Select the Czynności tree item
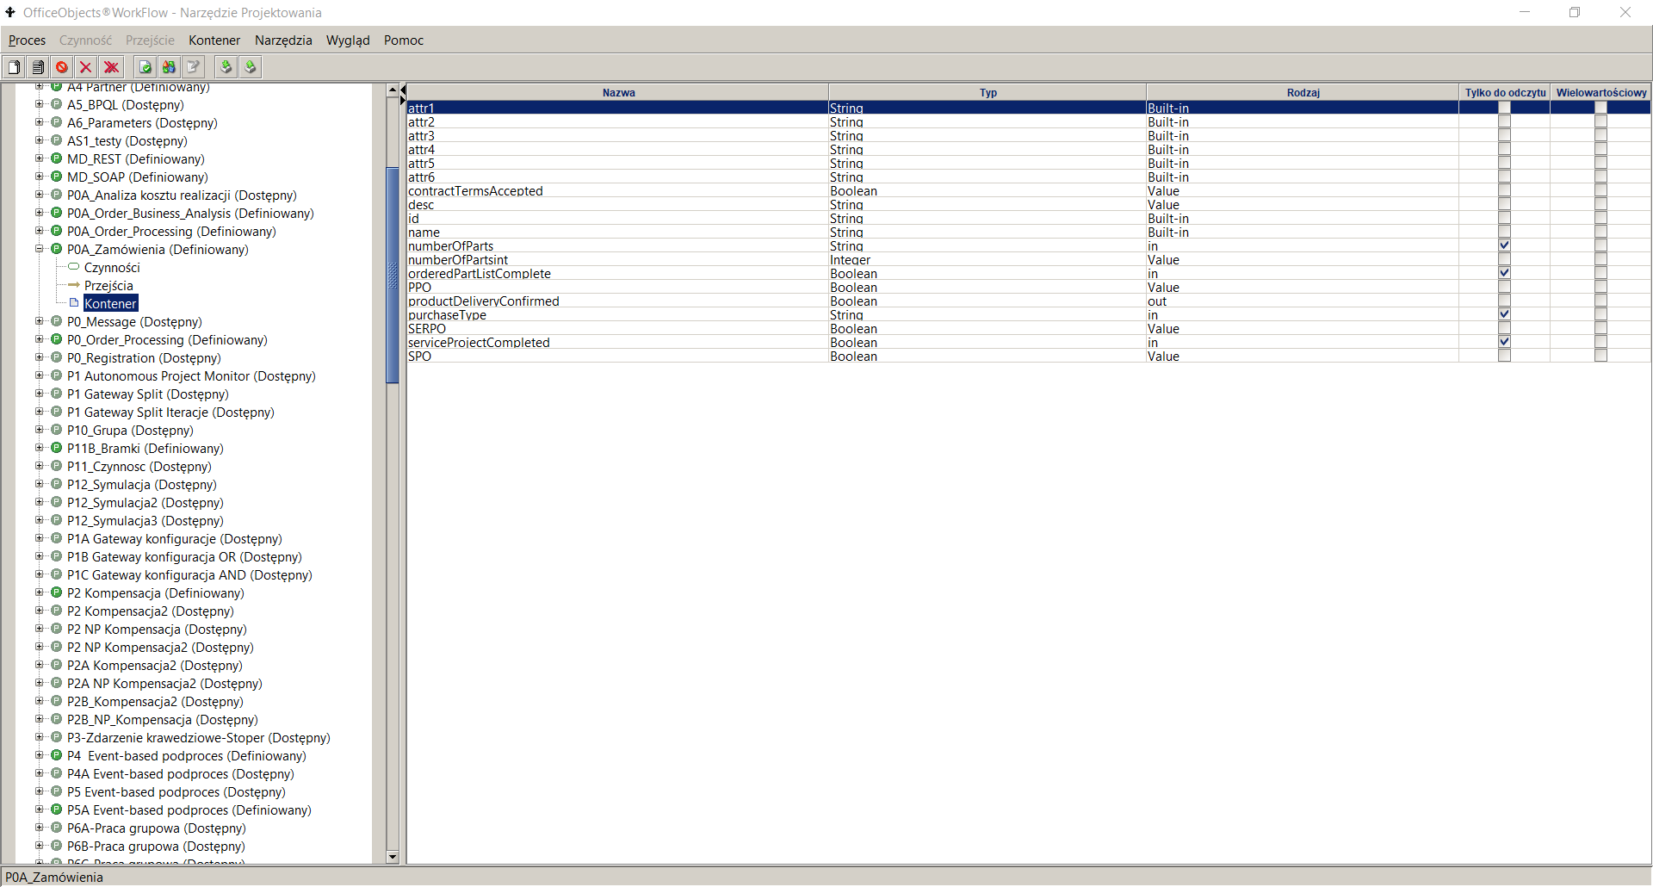This screenshot has height=887, width=1653. click(x=112, y=267)
